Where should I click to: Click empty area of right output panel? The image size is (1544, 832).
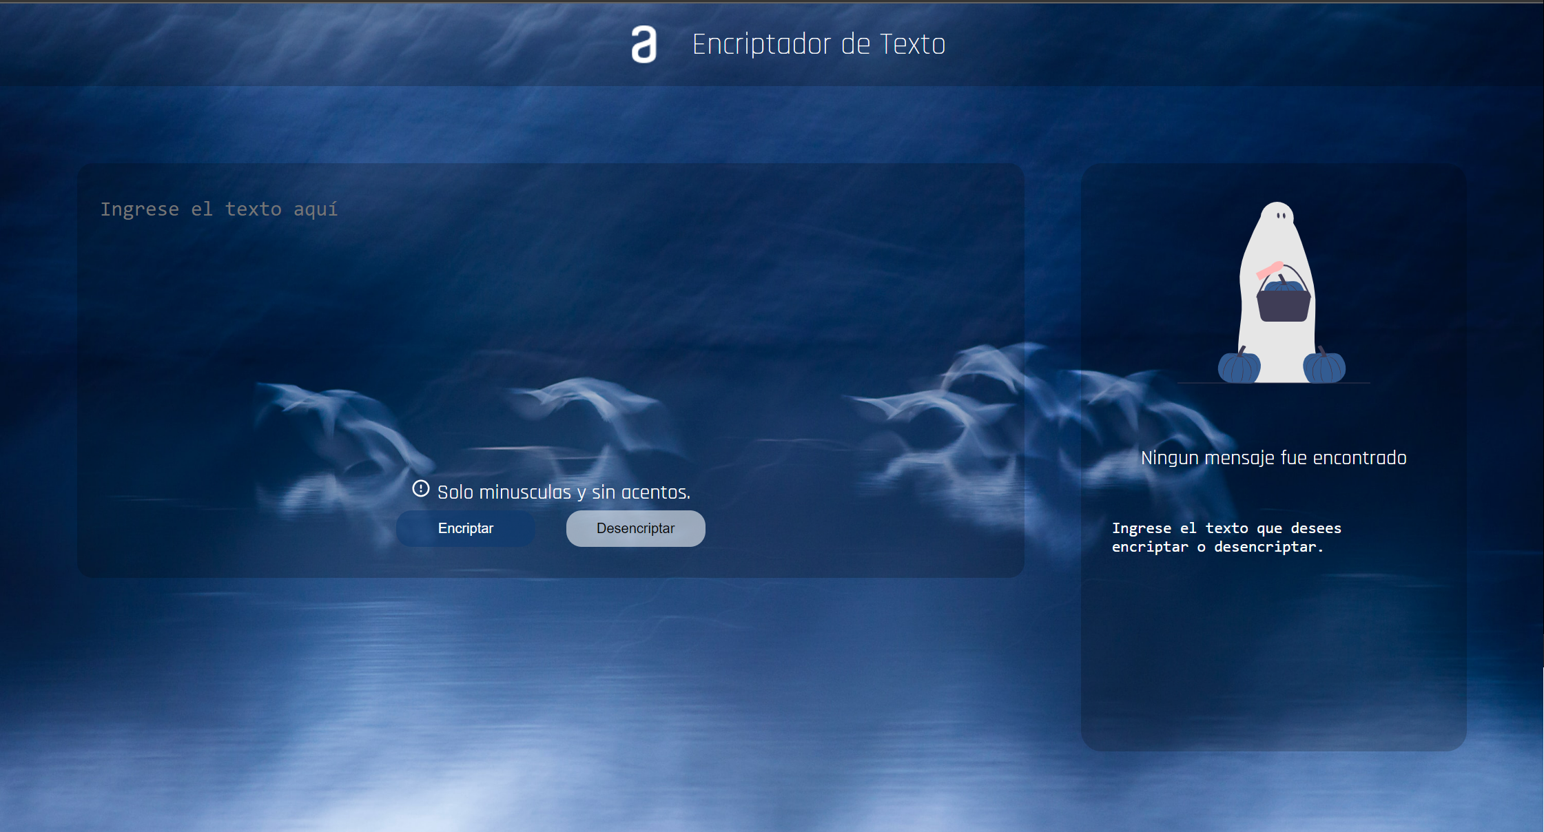click(1273, 654)
